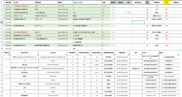The width and height of the screenshot is (182, 97).
Task: Select cell 004183-01464-1990
Action: (x=65, y=13)
